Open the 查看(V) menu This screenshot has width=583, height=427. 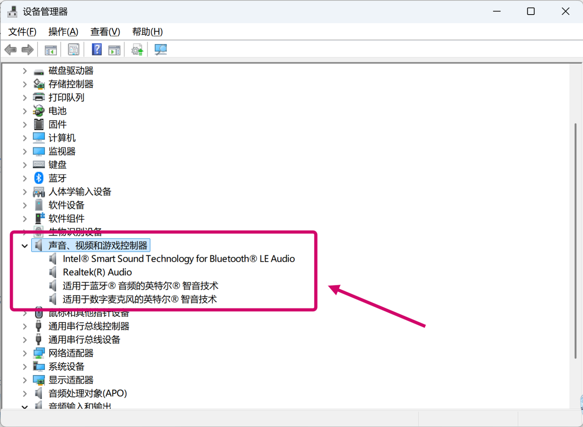tap(105, 32)
